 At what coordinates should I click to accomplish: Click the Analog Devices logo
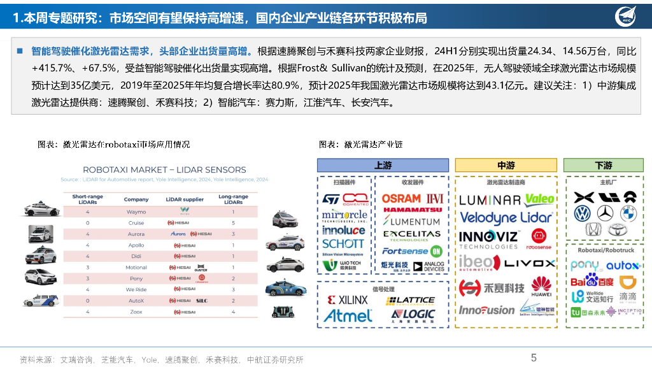(x=429, y=266)
